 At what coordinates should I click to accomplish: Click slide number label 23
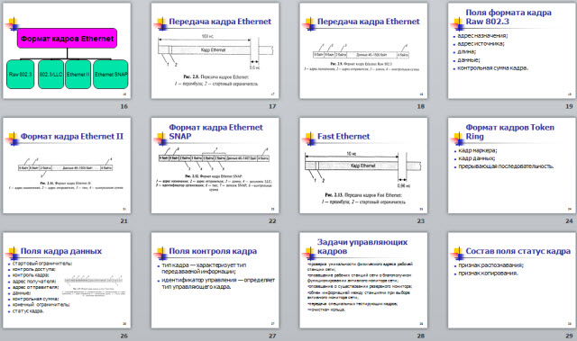tap(421, 221)
